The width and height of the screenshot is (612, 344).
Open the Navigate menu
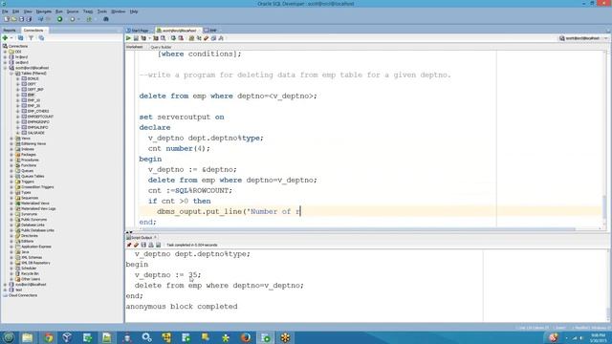[44, 11]
